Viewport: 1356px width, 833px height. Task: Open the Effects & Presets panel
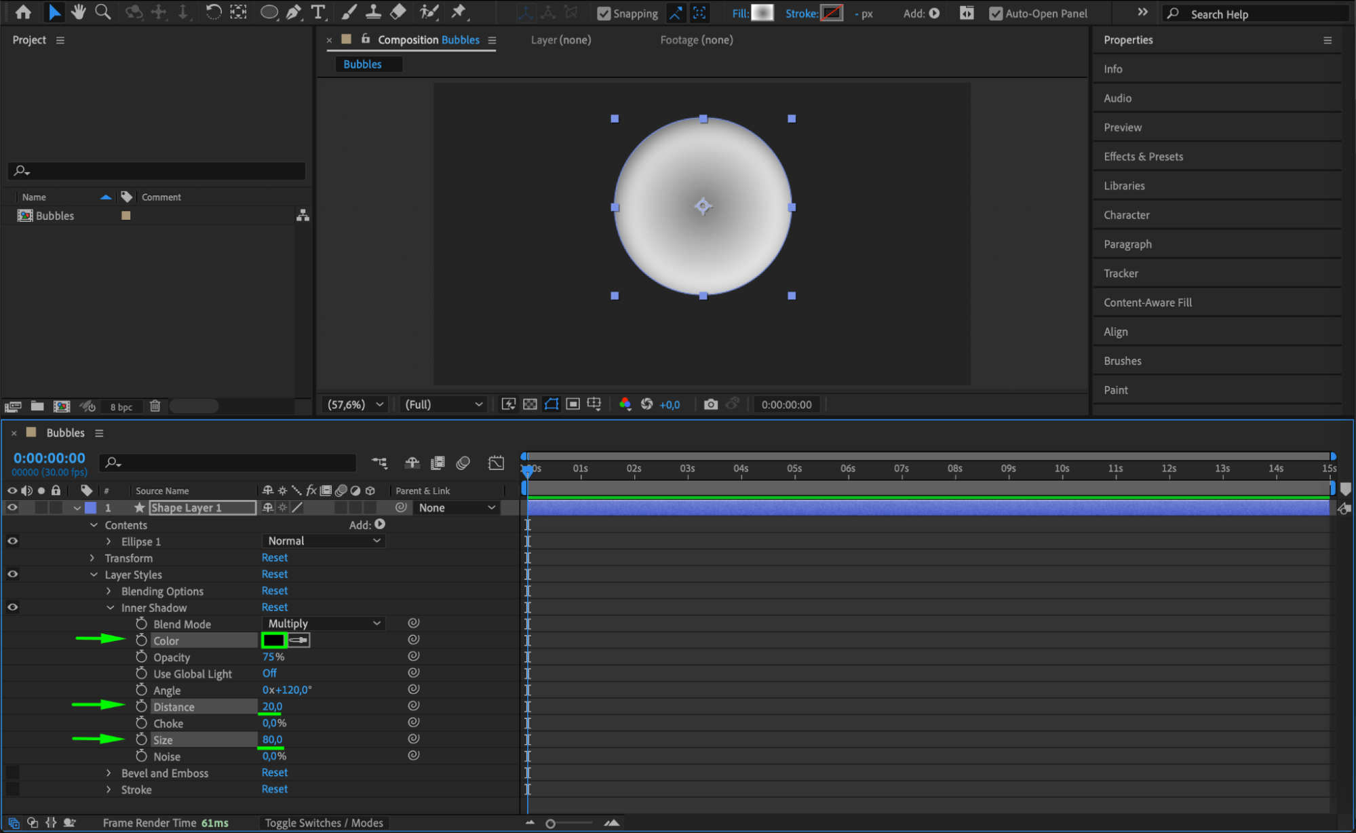[1143, 157]
